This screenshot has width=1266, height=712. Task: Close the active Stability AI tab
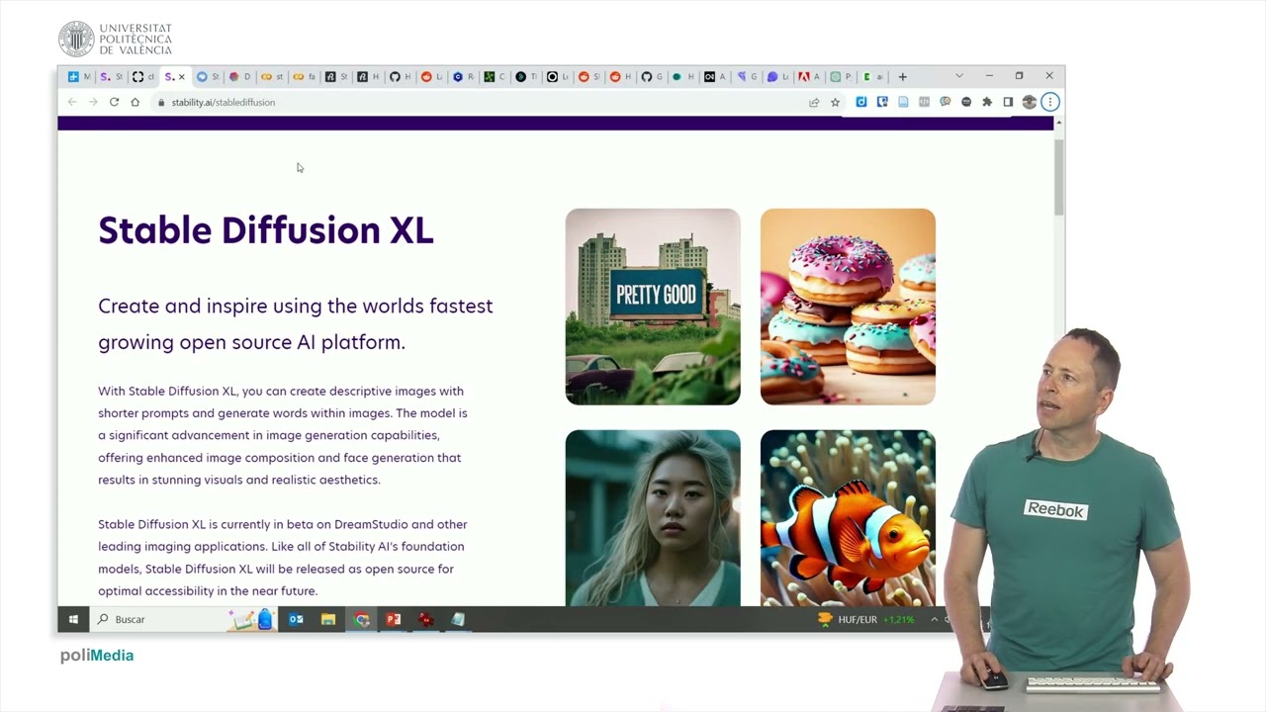click(x=181, y=76)
